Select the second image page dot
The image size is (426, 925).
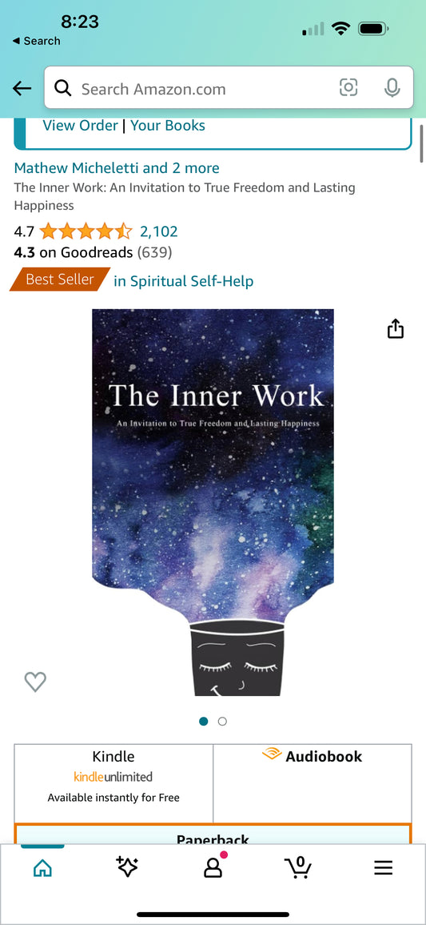(x=222, y=721)
